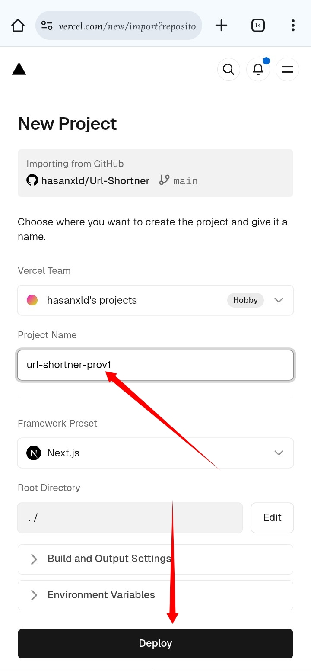
Task: Click the hasanxld/Url-Shortner repository name
Action: click(95, 180)
